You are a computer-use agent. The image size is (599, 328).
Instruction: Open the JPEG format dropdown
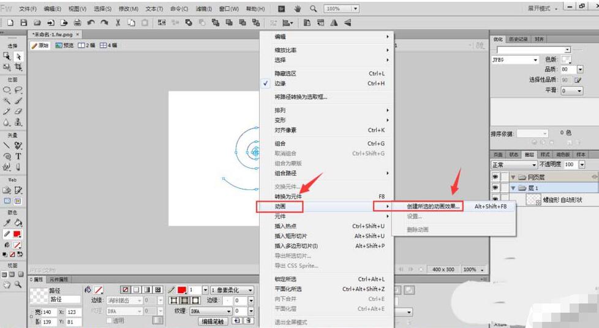tap(515, 59)
